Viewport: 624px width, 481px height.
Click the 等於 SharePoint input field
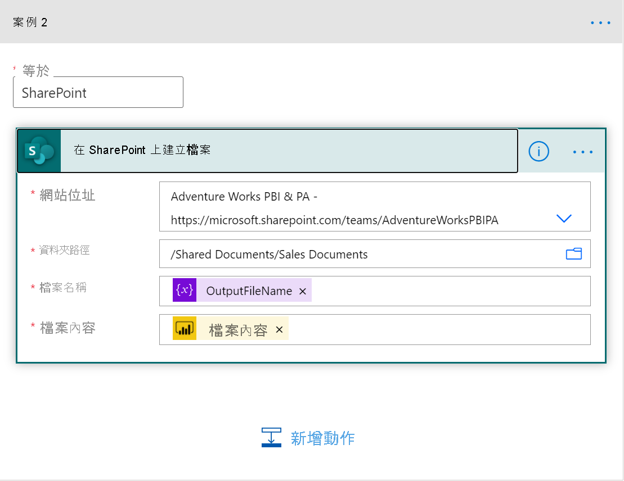(x=98, y=92)
